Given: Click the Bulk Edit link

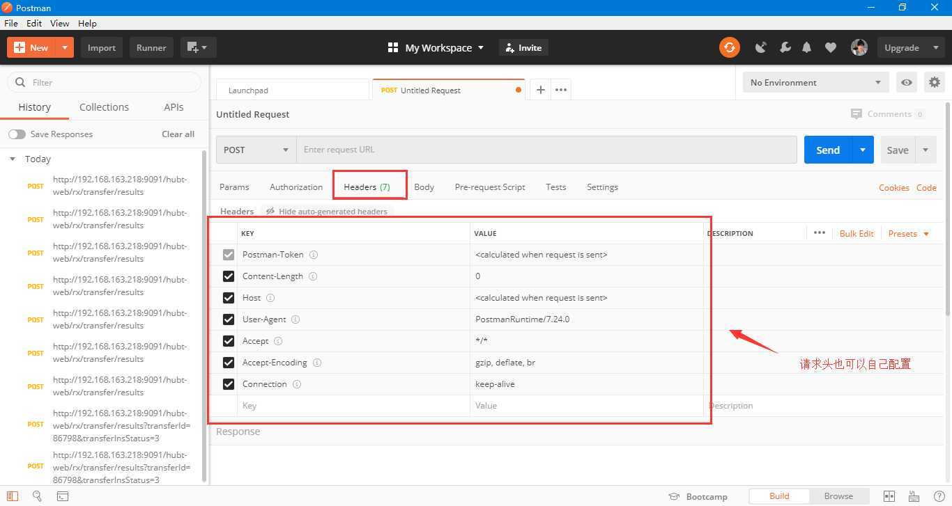Looking at the screenshot, I should coord(857,233).
